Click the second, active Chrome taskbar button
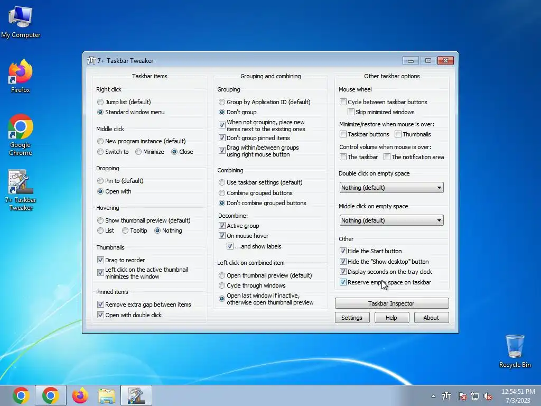541x406 pixels. click(x=50, y=395)
